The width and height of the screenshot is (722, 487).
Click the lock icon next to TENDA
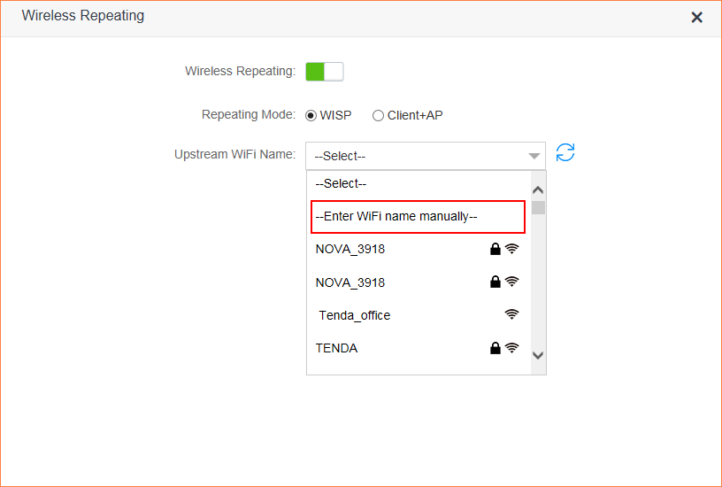pyautogui.click(x=495, y=348)
